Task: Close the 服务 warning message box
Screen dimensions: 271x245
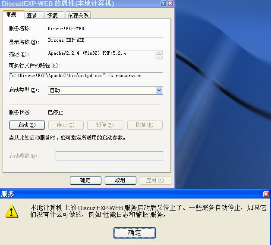Action: pyautogui.click(x=266, y=194)
